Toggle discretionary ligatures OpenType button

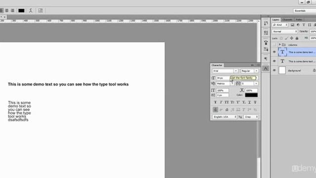click(x=221, y=110)
